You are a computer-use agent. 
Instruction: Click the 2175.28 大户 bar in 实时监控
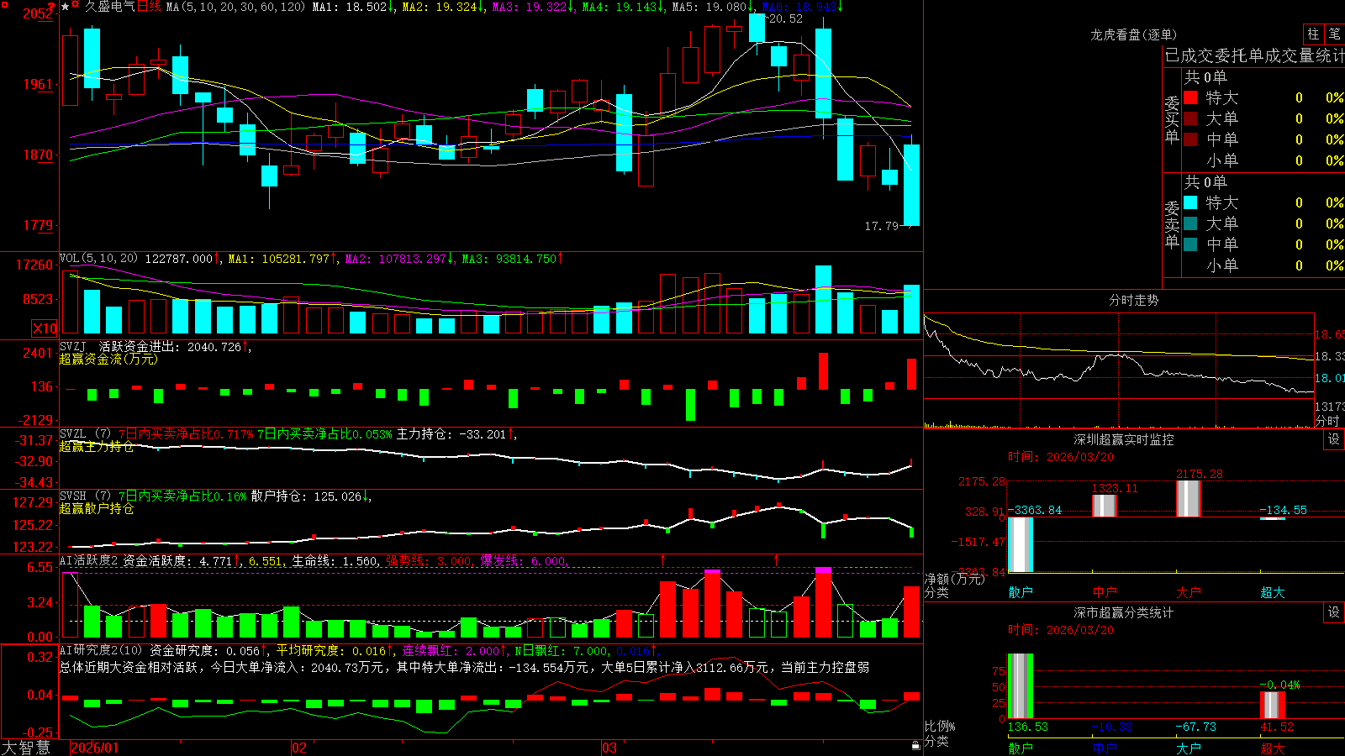[1189, 499]
